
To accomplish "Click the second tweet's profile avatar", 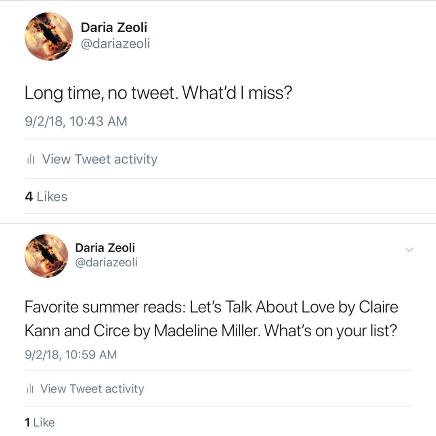I will (46, 256).
